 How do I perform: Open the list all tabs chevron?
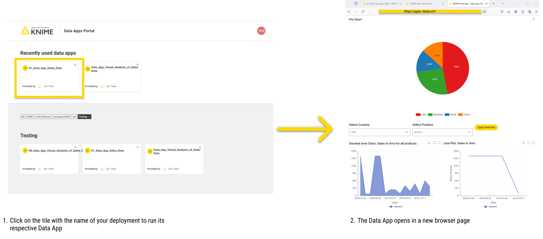(503, 3)
